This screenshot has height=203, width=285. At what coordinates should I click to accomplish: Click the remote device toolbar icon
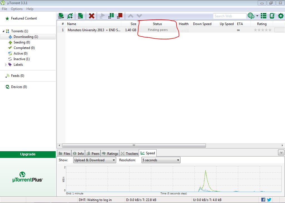pyautogui.click(x=272, y=16)
